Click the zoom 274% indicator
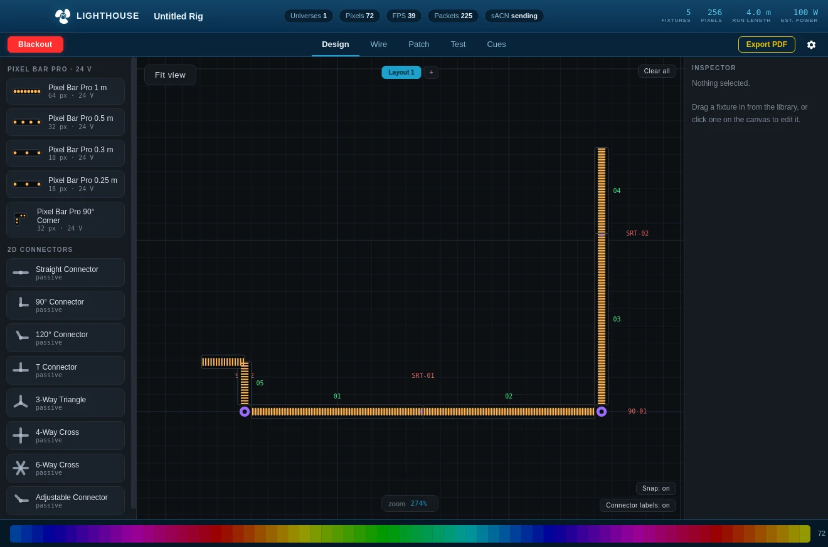This screenshot has height=547, width=828. pyautogui.click(x=410, y=504)
